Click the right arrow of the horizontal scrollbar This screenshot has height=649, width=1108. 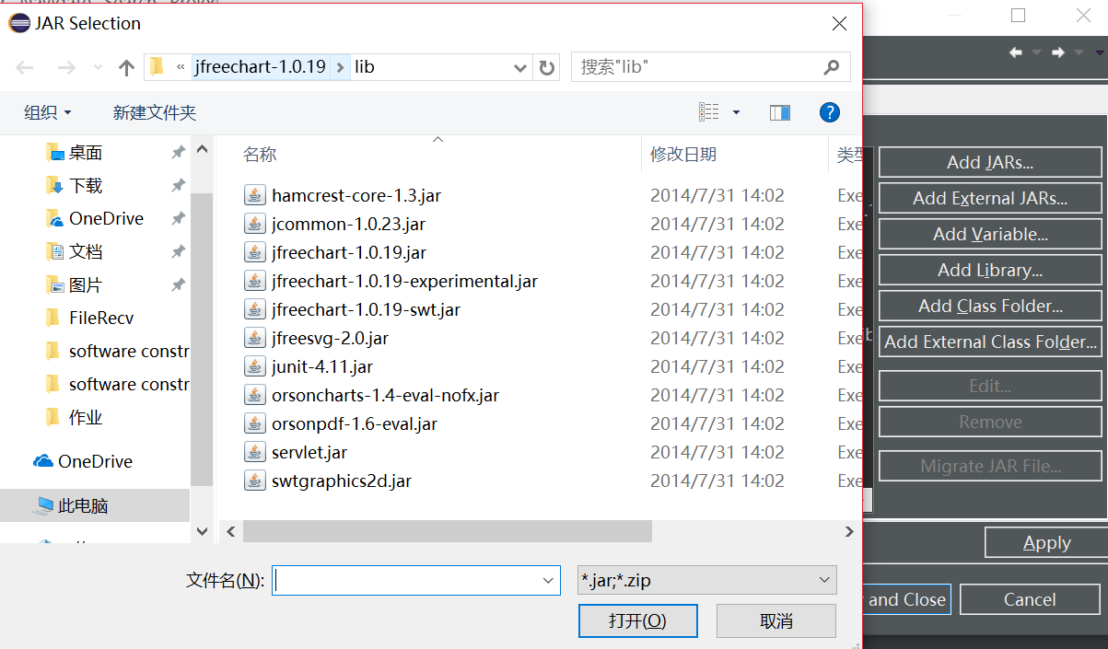[849, 531]
